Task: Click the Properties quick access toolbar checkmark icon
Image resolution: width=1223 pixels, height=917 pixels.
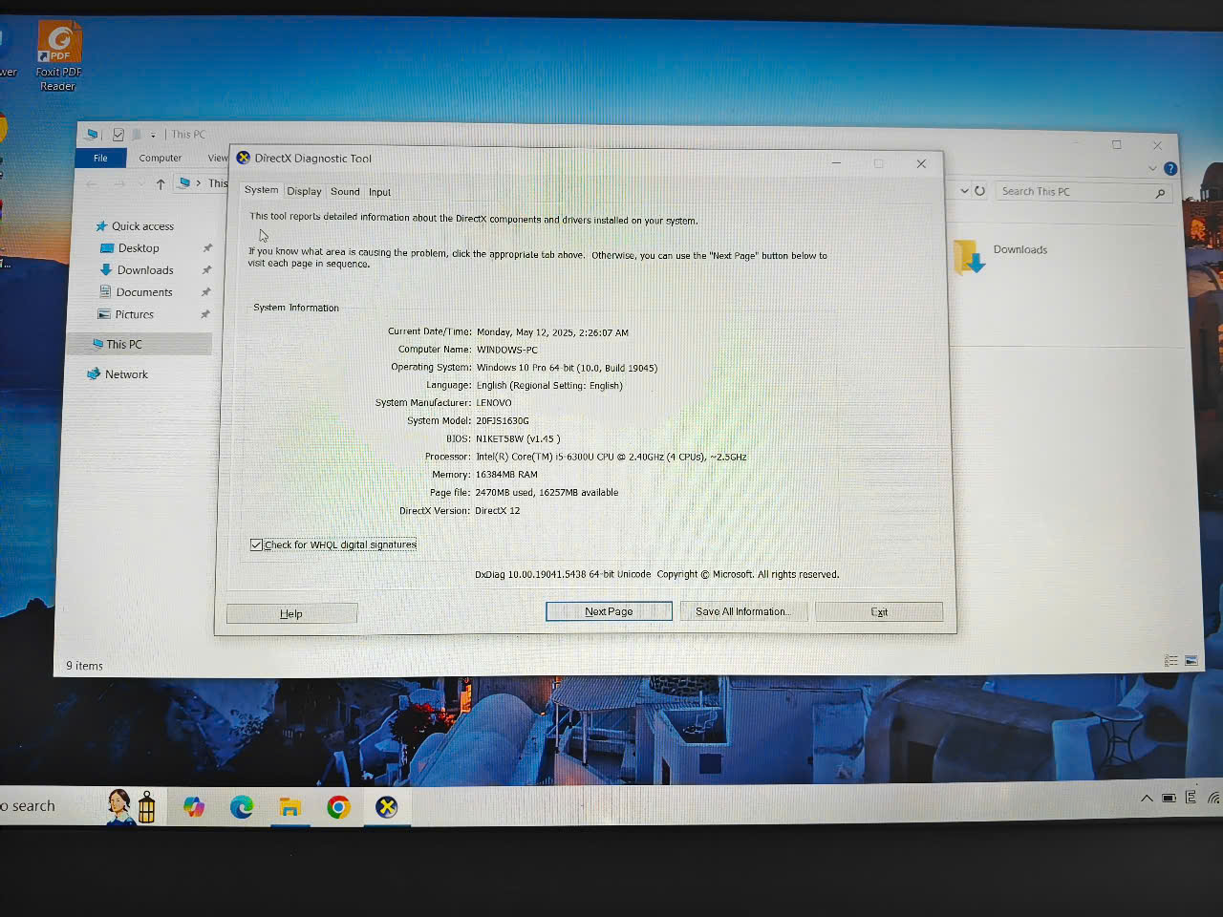Action: [x=118, y=135]
